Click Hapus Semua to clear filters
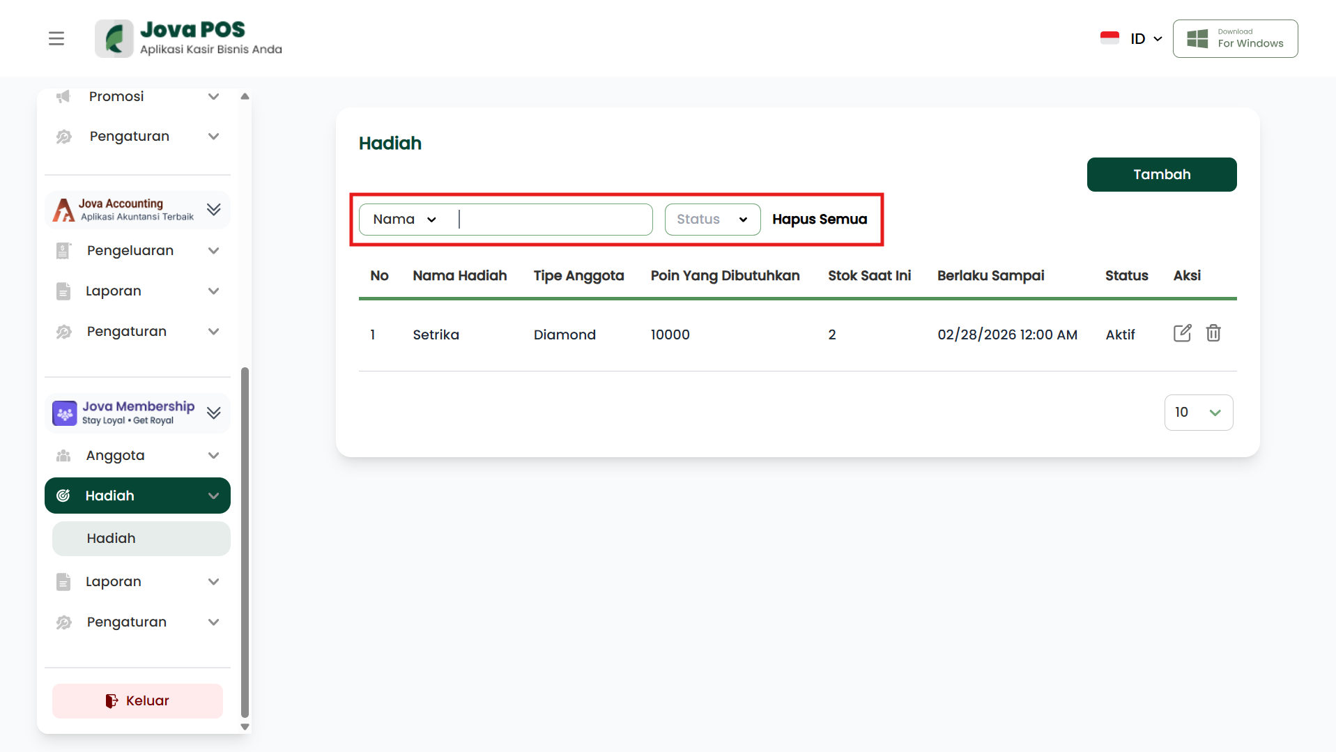 (x=820, y=220)
